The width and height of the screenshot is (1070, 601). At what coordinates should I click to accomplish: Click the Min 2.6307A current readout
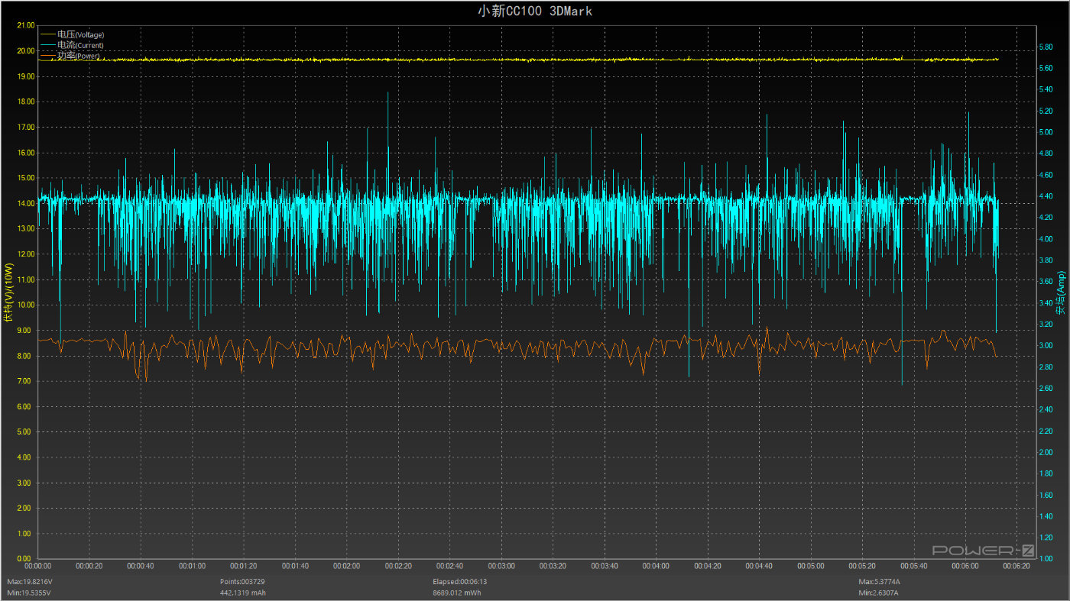pyautogui.click(x=879, y=592)
